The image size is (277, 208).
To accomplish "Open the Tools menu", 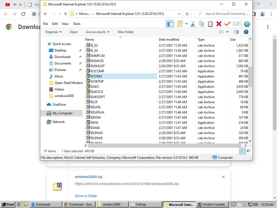I will tap(77, 24).
